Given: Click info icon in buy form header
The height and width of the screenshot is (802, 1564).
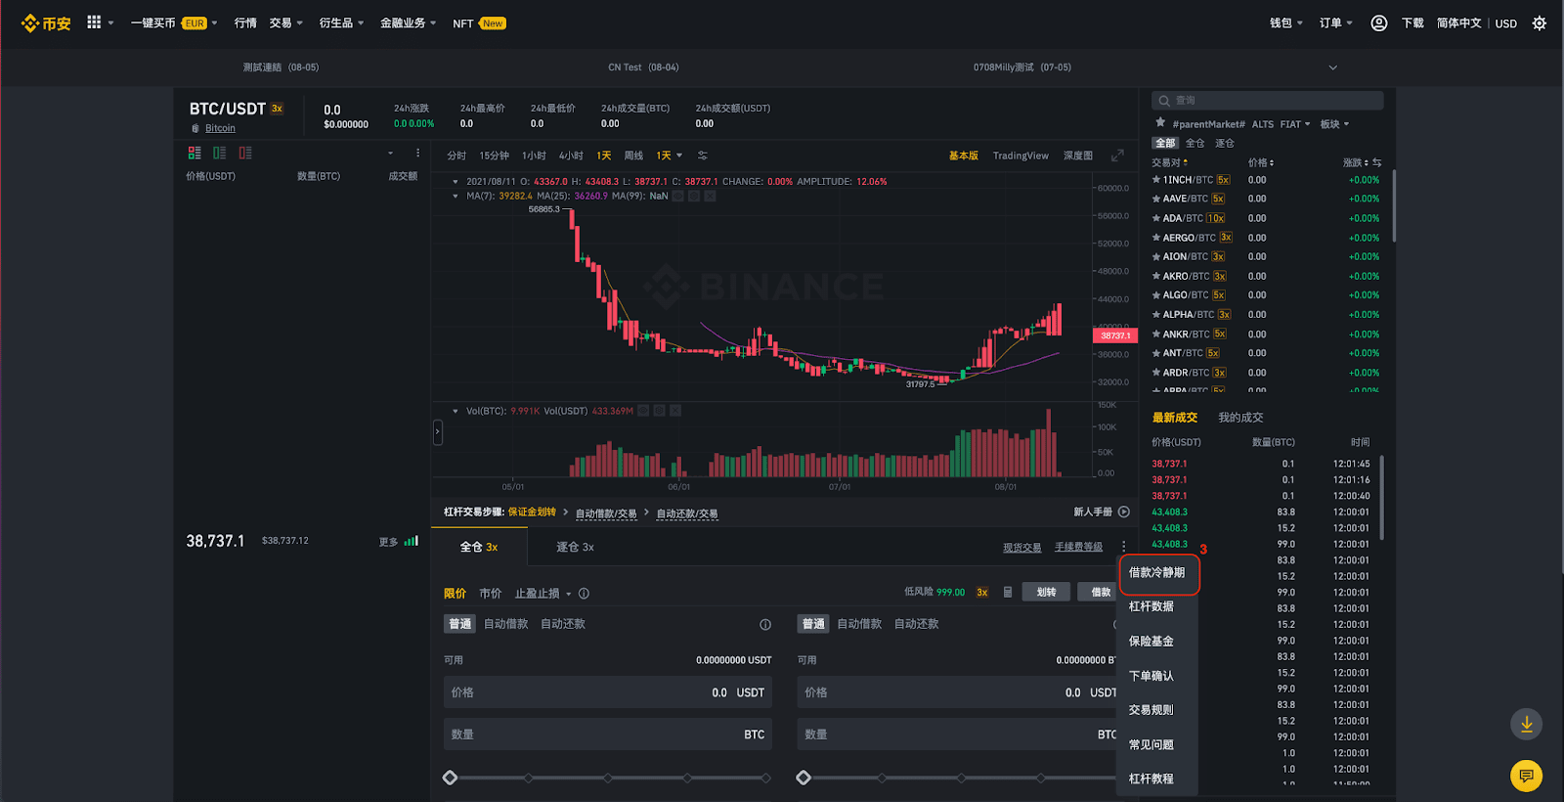Looking at the screenshot, I should pos(765,624).
